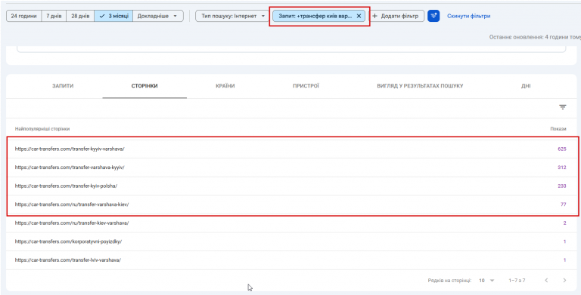
Task: Switch to the КРАЇНИ tab
Action: (x=225, y=86)
